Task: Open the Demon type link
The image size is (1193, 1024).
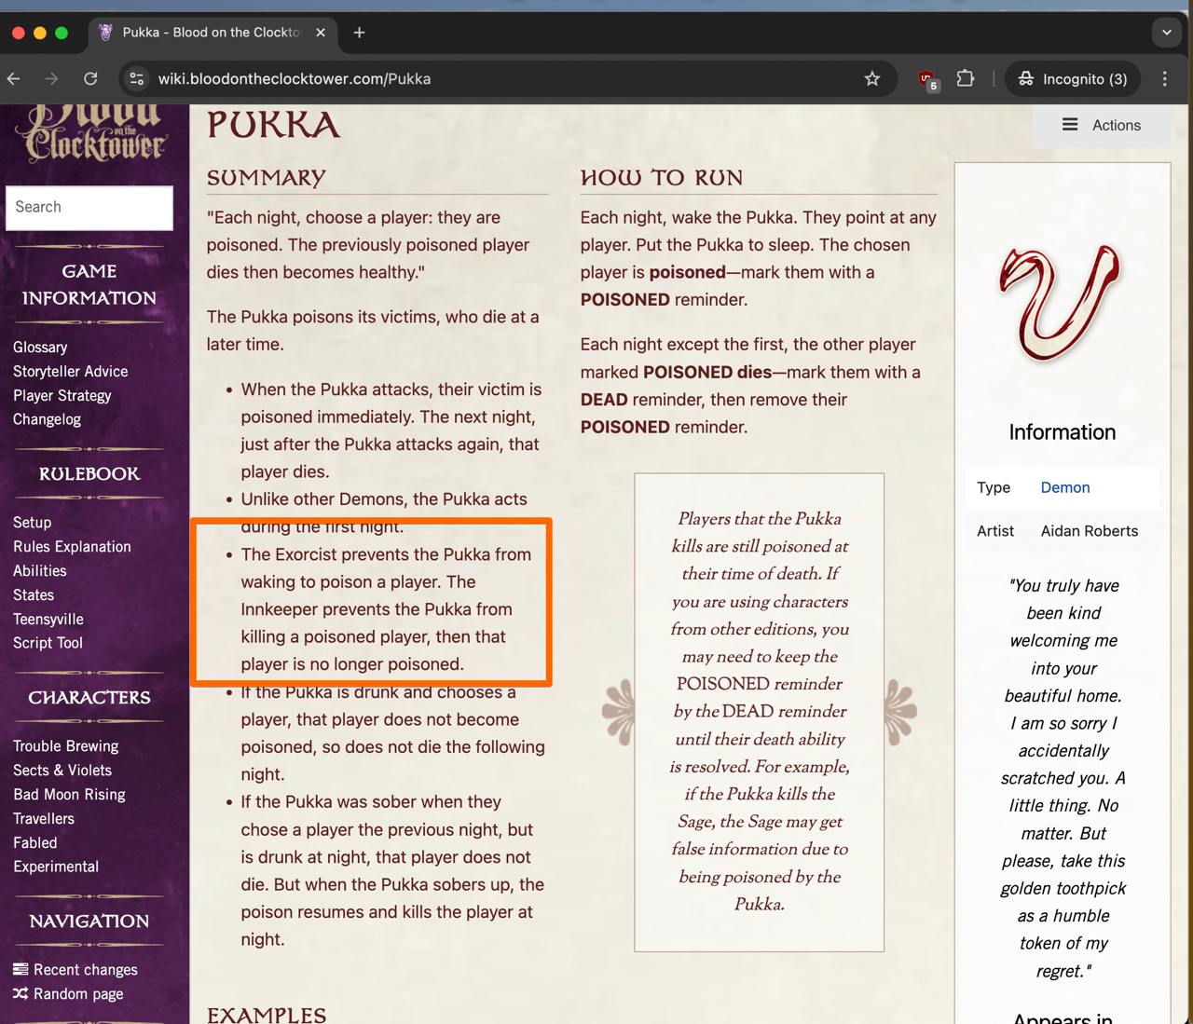Action: click(1064, 487)
